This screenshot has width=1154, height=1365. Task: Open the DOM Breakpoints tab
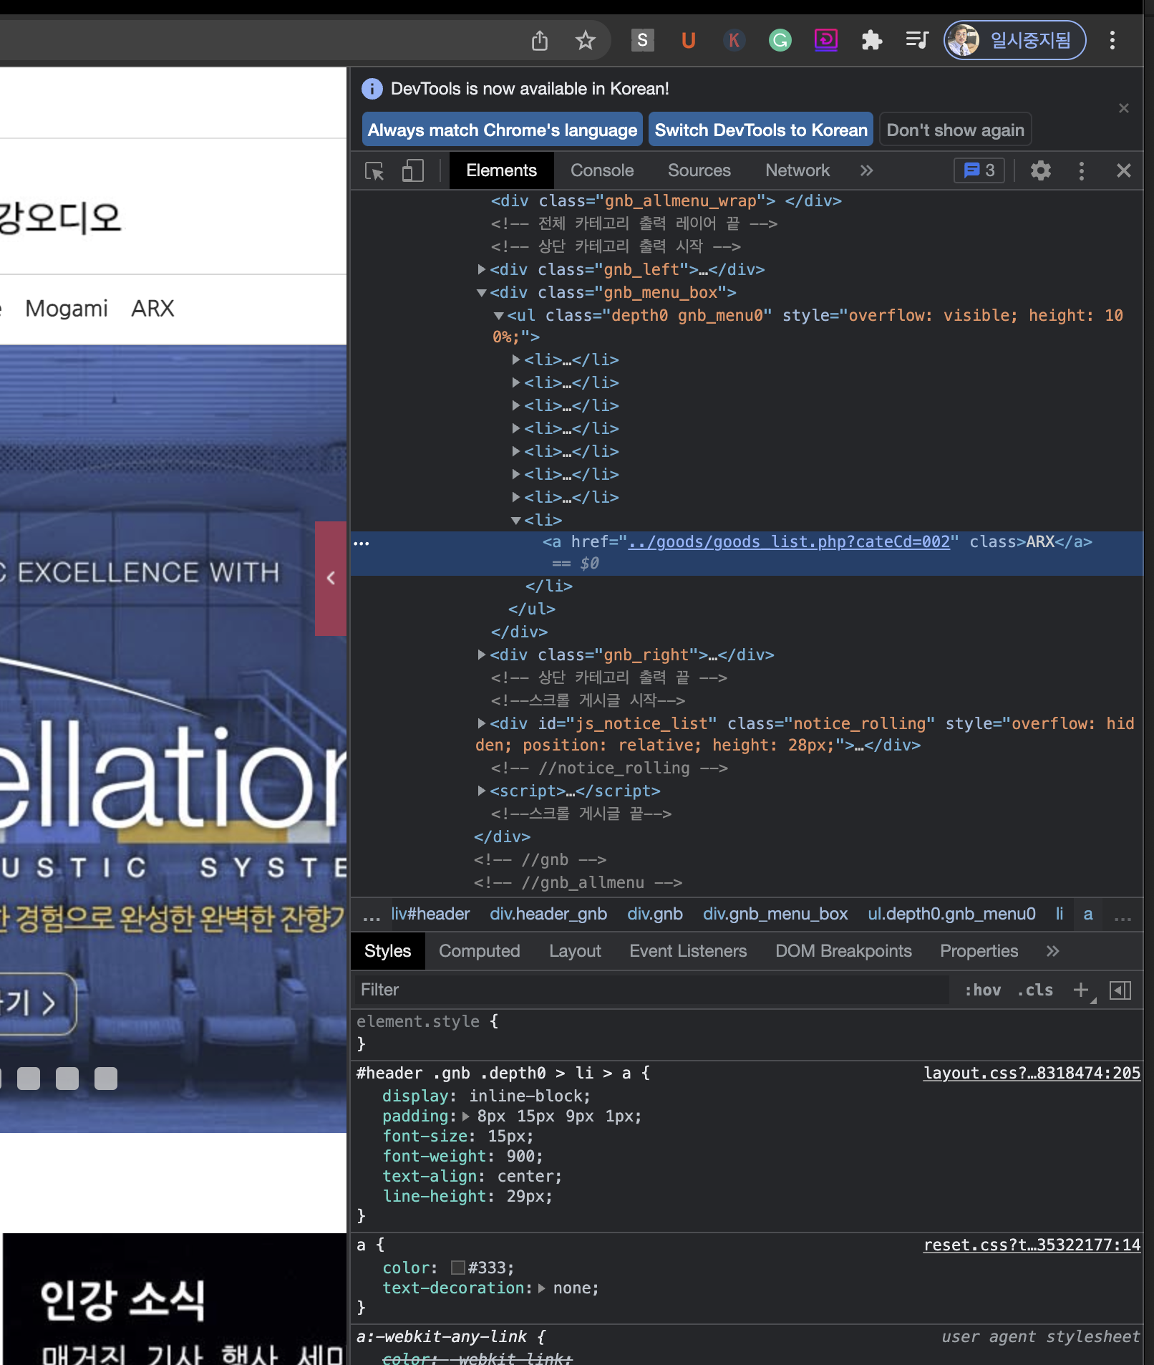click(x=843, y=951)
